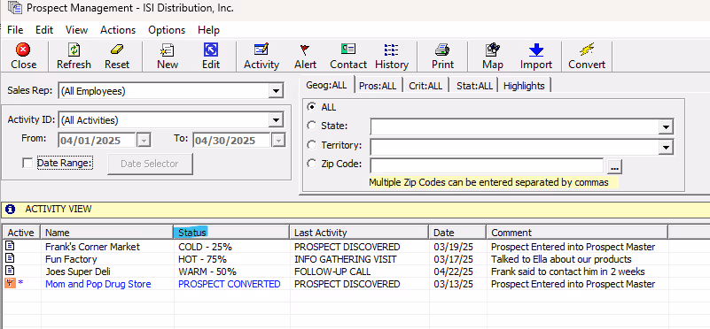Viewport: 710px width, 329px height.
Task: Open the Actions menu
Action: click(118, 30)
